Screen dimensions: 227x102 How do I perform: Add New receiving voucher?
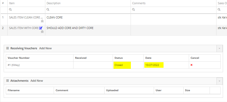(x=46, y=48)
